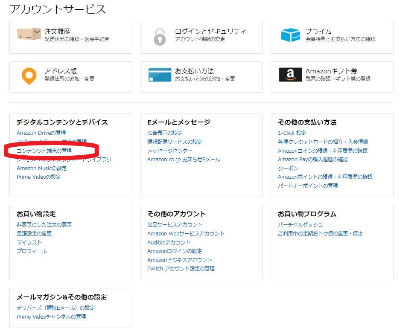This screenshot has width=417, height=334.
Task: Open the 注文履歴 card
Action: (71, 38)
